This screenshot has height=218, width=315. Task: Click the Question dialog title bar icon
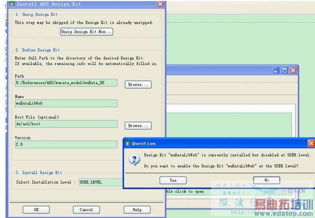point(128,143)
